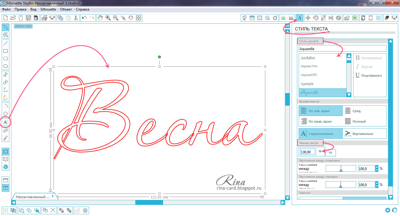Select the Eraser tool
Screen dimensions: 400x216
[x=6, y=130]
